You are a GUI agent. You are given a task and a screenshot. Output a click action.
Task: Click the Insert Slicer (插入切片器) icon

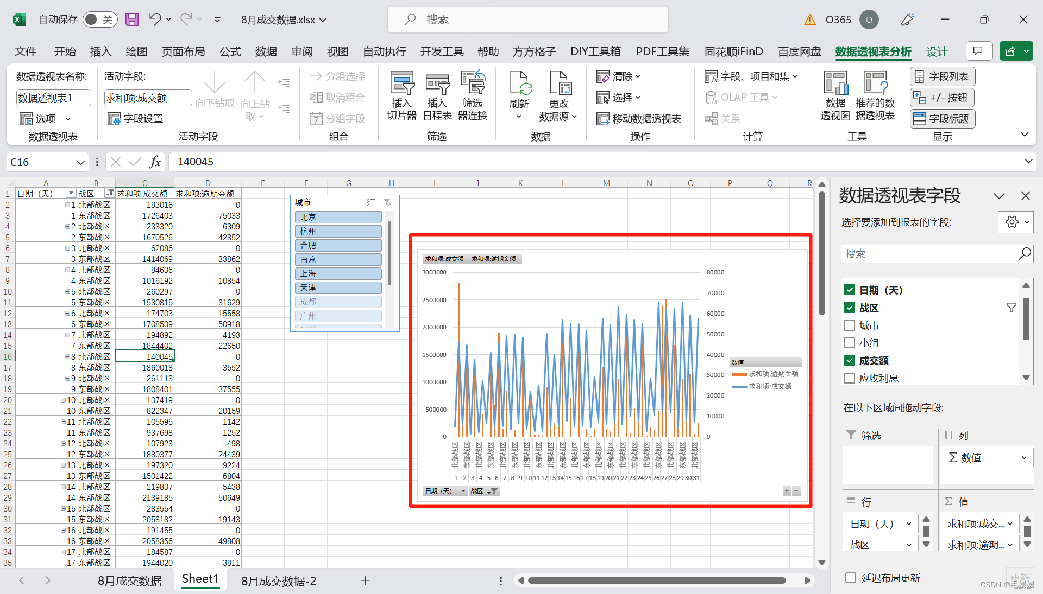pyautogui.click(x=402, y=82)
